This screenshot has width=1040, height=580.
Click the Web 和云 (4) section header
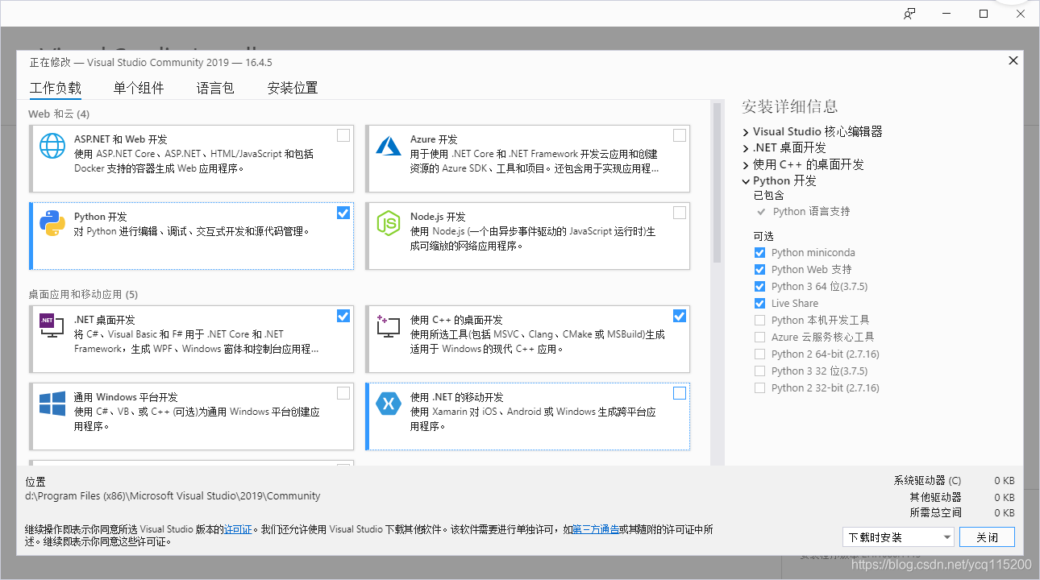coord(59,114)
